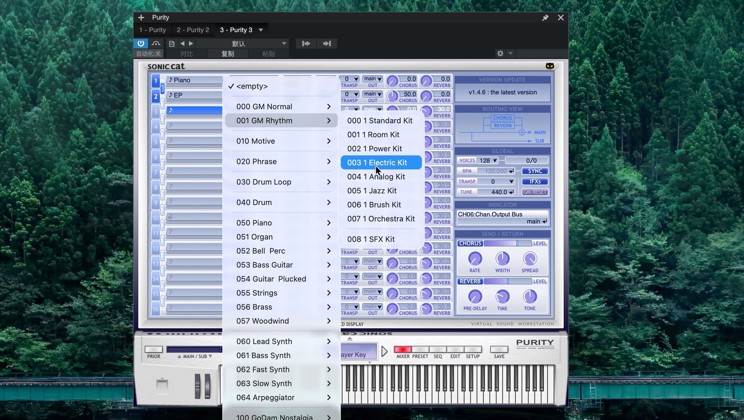
Task: Toggle the REVERB effect on/off button
Action: [x=470, y=281]
